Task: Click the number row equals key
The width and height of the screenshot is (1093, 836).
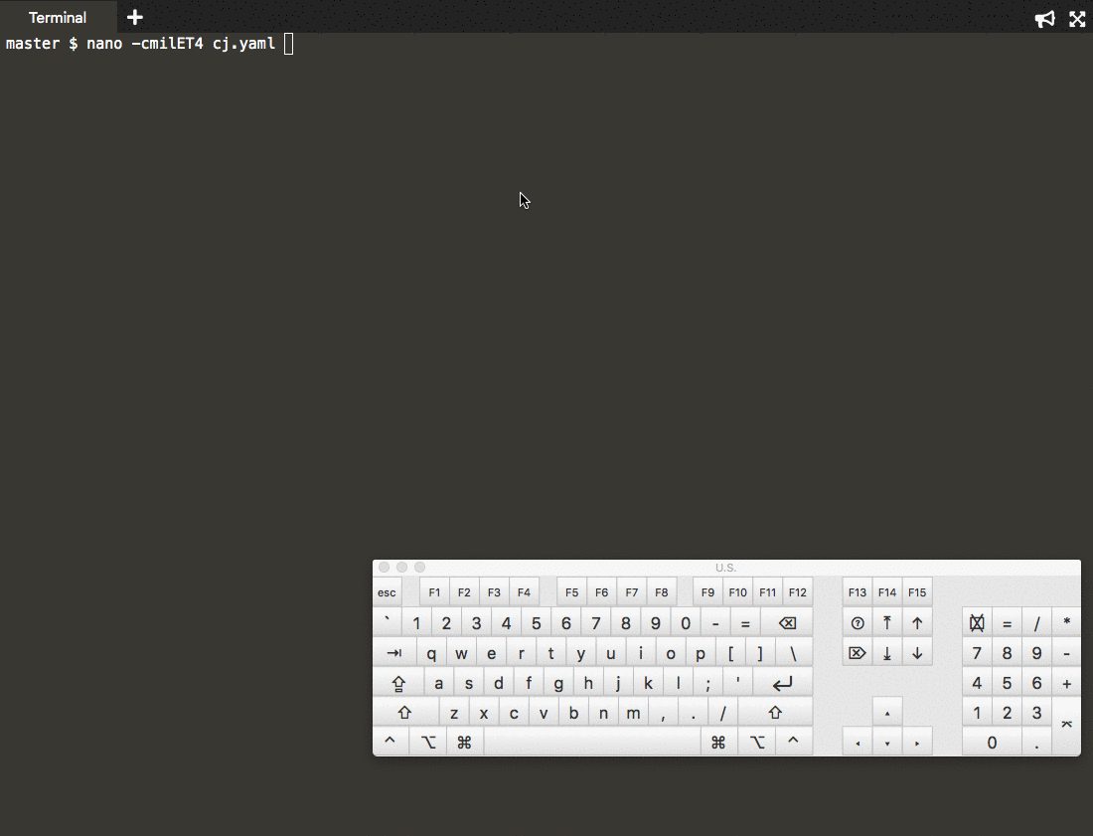Action: (x=745, y=623)
